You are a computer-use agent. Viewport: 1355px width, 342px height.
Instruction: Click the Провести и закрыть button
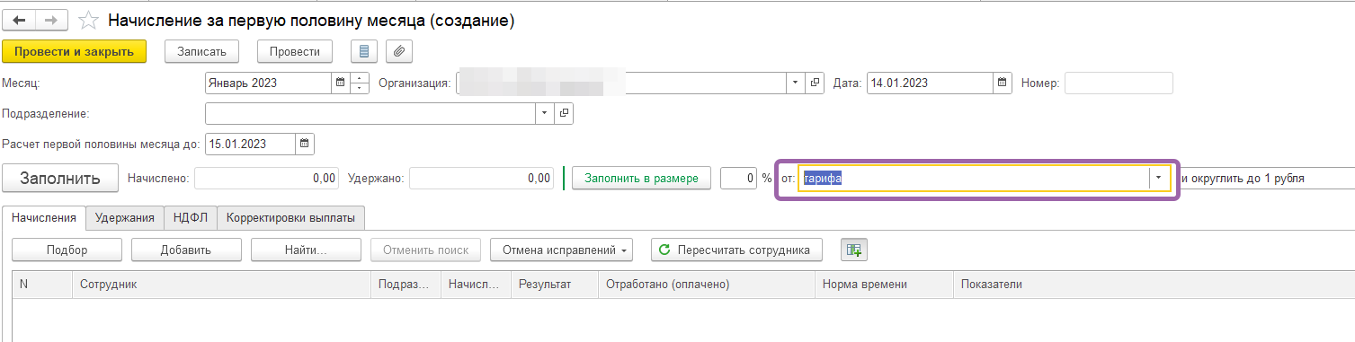(75, 51)
